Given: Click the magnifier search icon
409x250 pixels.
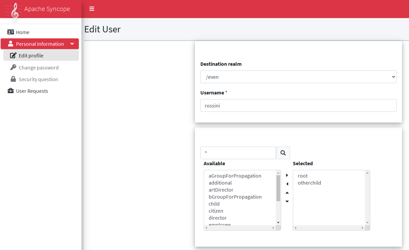Looking at the screenshot, I should coord(283,153).
